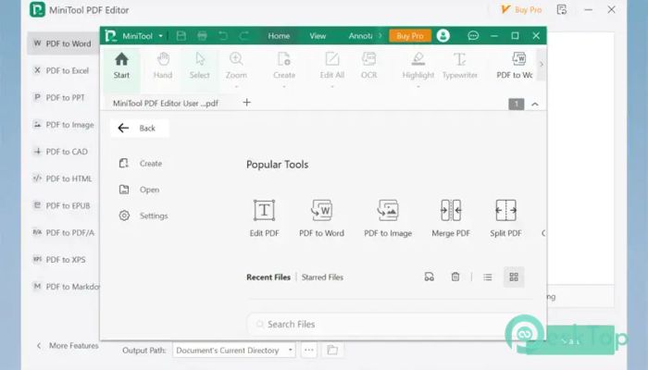Select PDF to Image in converter sidebar
Screen dimensions: 648x370
click(x=62, y=125)
